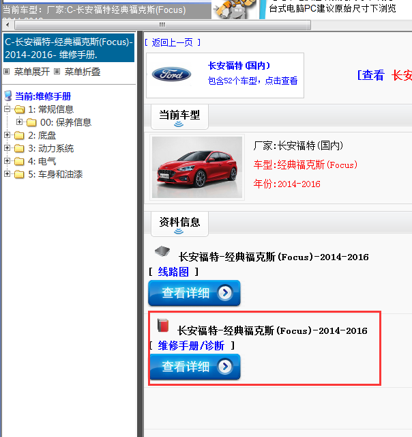
Task: Expand the 5: 车身和油漆 tree node
Action: pyautogui.click(x=7, y=173)
